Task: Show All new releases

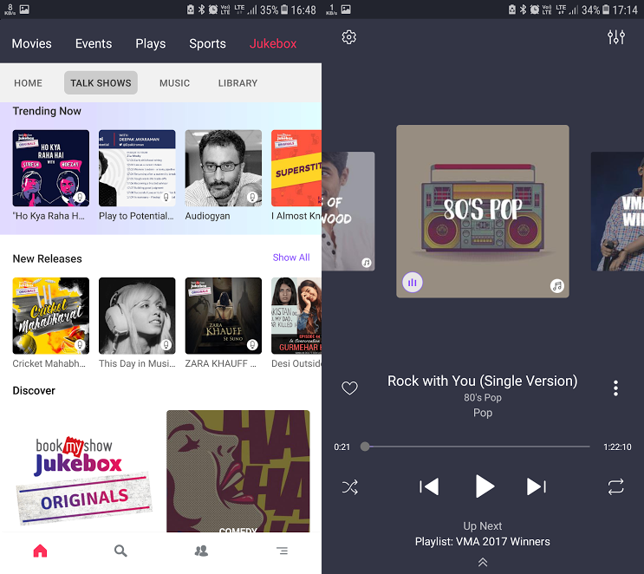Action: coord(291,258)
